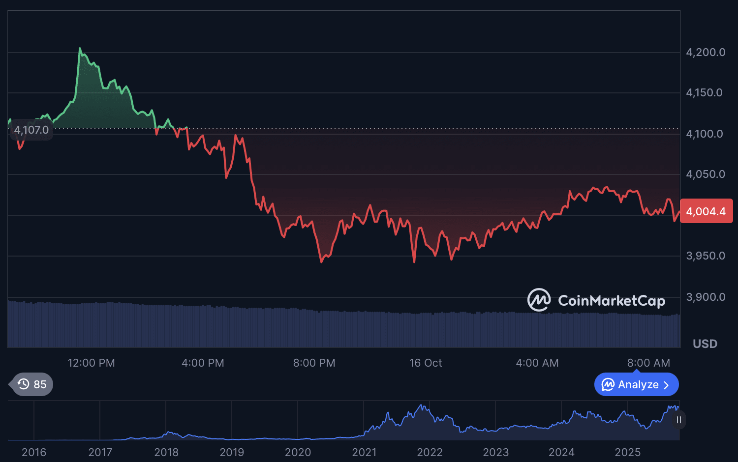
Task: Select 2018 on the overview timeline
Action: (166, 452)
